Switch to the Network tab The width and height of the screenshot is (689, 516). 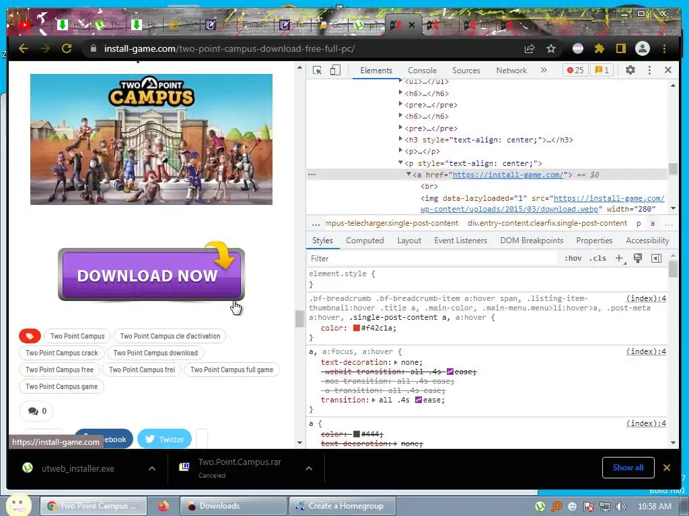511,70
